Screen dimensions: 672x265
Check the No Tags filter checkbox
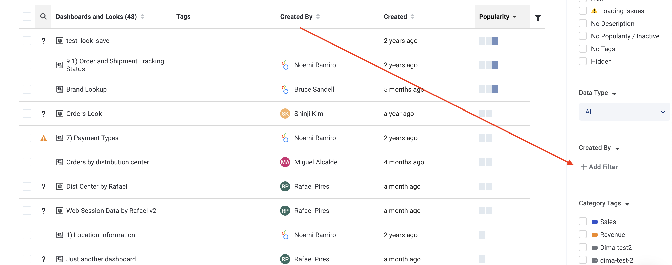[x=583, y=49]
